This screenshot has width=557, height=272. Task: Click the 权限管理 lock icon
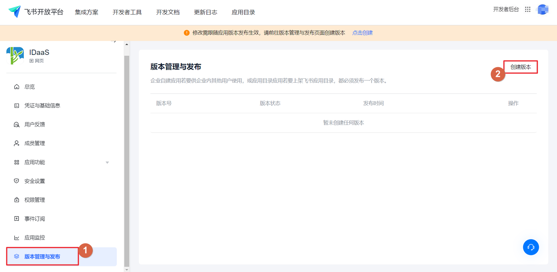point(16,200)
